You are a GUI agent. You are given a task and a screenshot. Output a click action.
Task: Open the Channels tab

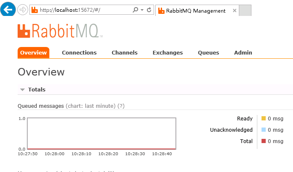coord(125,53)
